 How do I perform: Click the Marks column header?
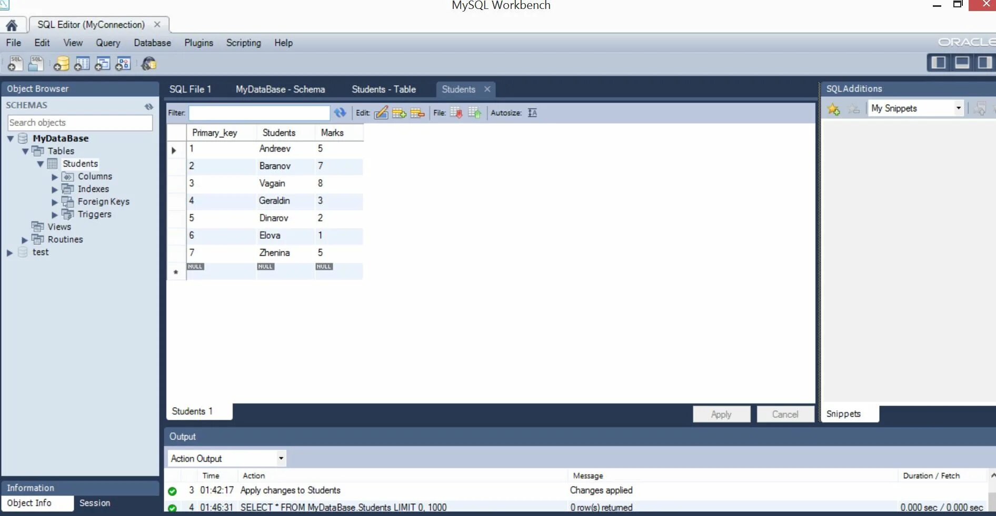pyautogui.click(x=338, y=133)
